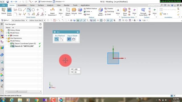Image resolution: width=182 pixels, height=102 pixels.
Task: Open Within Work Part Only dropdown
Action: [37, 20]
